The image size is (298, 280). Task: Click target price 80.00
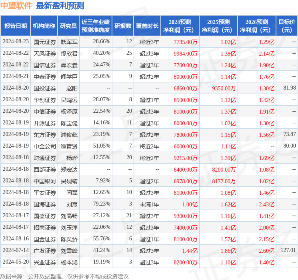(x=290, y=146)
